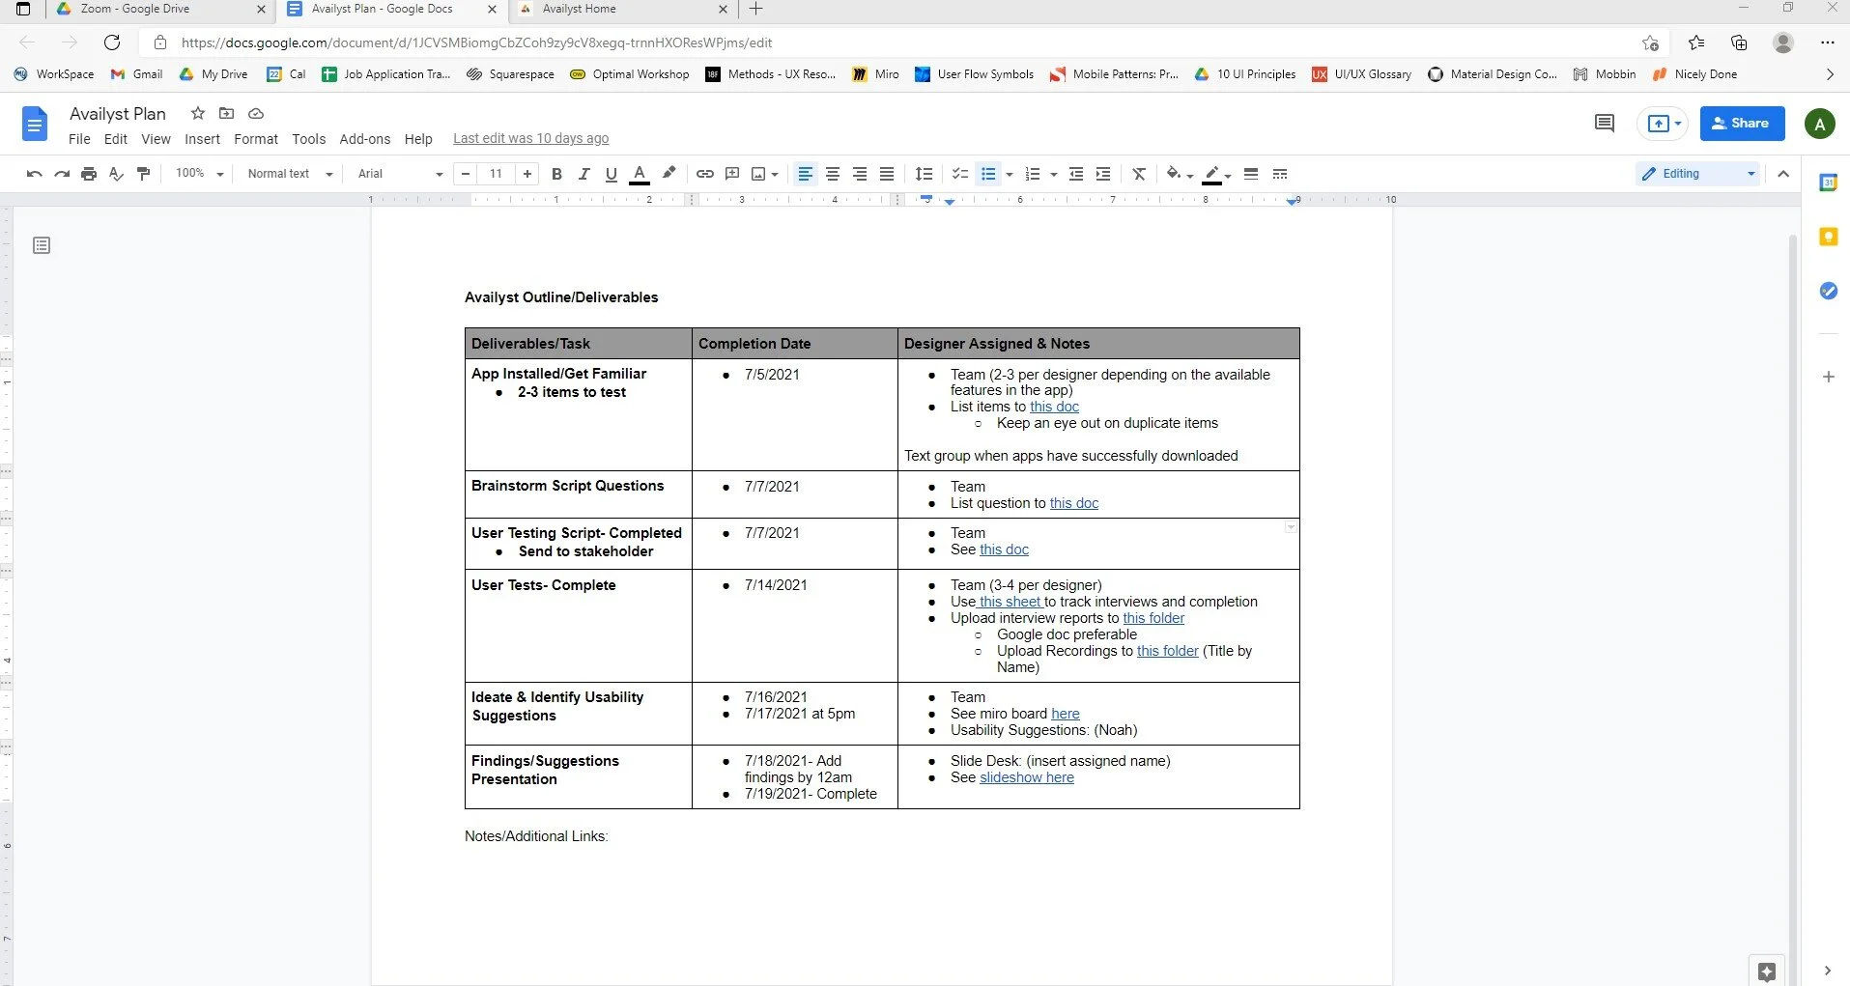Clear formatting of selected text
Image resolution: width=1850 pixels, height=986 pixels.
click(1139, 174)
